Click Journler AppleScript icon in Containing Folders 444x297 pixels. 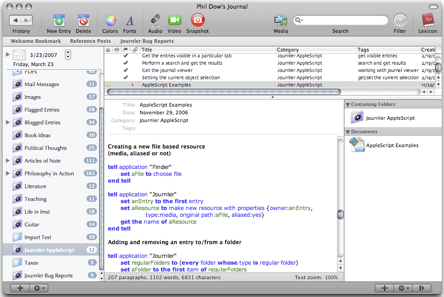click(x=357, y=118)
